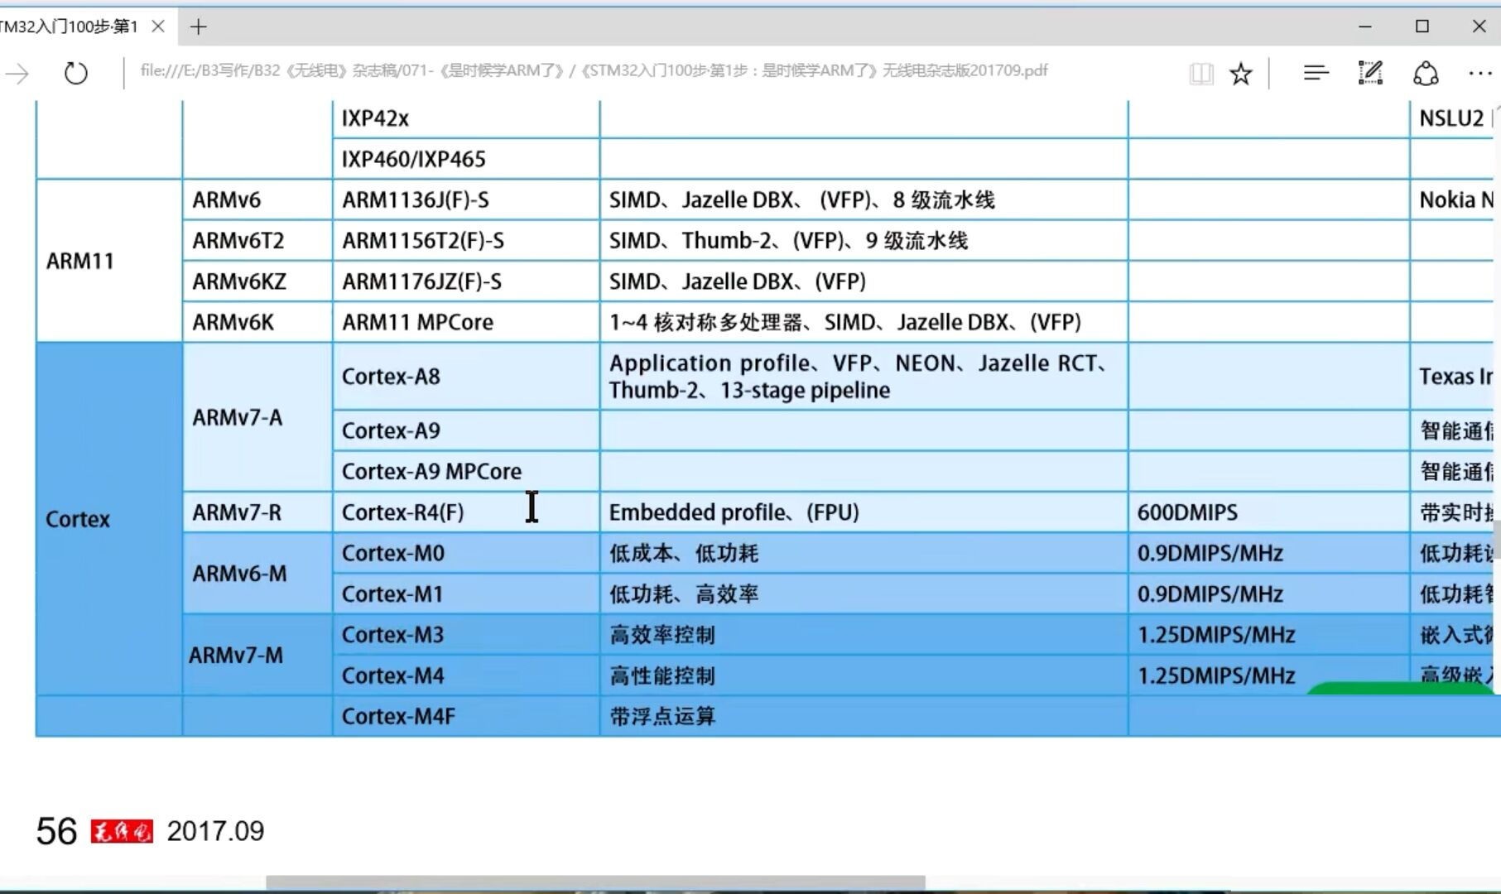Click the Cortex-M1 cell
The width and height of the screenshot is (1501, 894).
tap(466, 594)
